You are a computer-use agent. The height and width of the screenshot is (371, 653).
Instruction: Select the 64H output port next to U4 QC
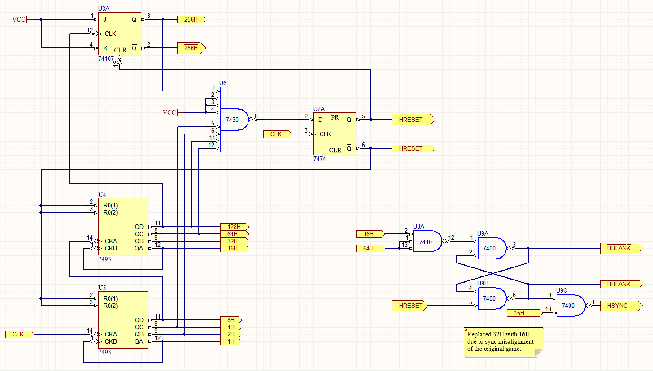click(x=235, y=234)
